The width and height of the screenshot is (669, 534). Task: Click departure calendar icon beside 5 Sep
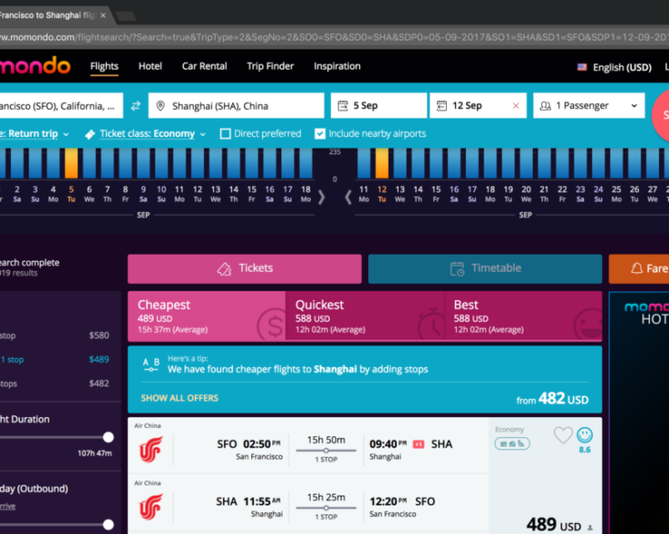343,106
